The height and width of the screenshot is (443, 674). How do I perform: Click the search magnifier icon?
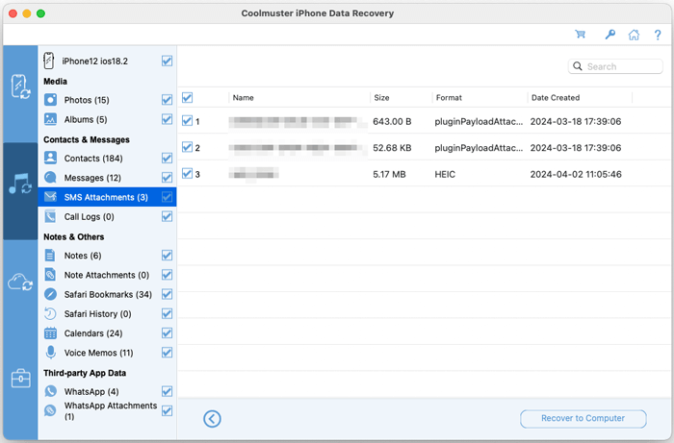pyautogui.click(x=578, y=66)
